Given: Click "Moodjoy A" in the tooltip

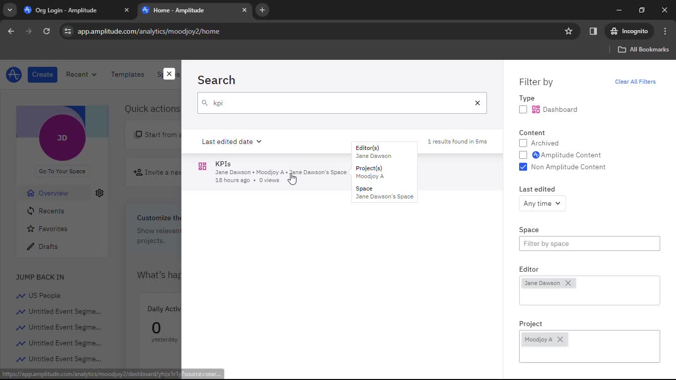Looking at the screenshot, I should pos(370,176).
